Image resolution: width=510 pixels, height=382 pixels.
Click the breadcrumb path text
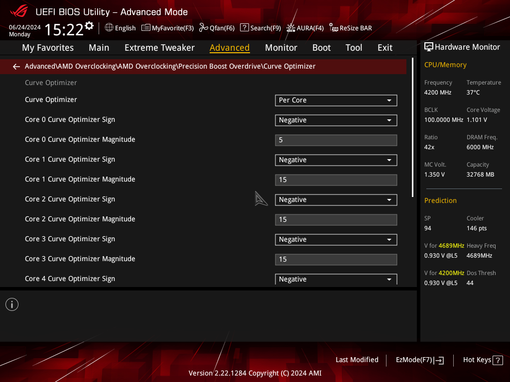coord(170,66)
